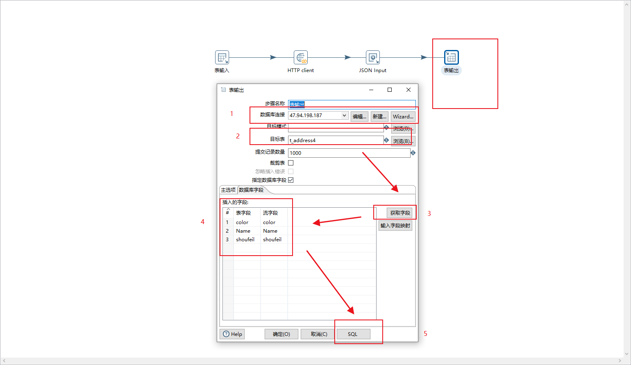Click the 步骤名称 input field

pos(352,104)
